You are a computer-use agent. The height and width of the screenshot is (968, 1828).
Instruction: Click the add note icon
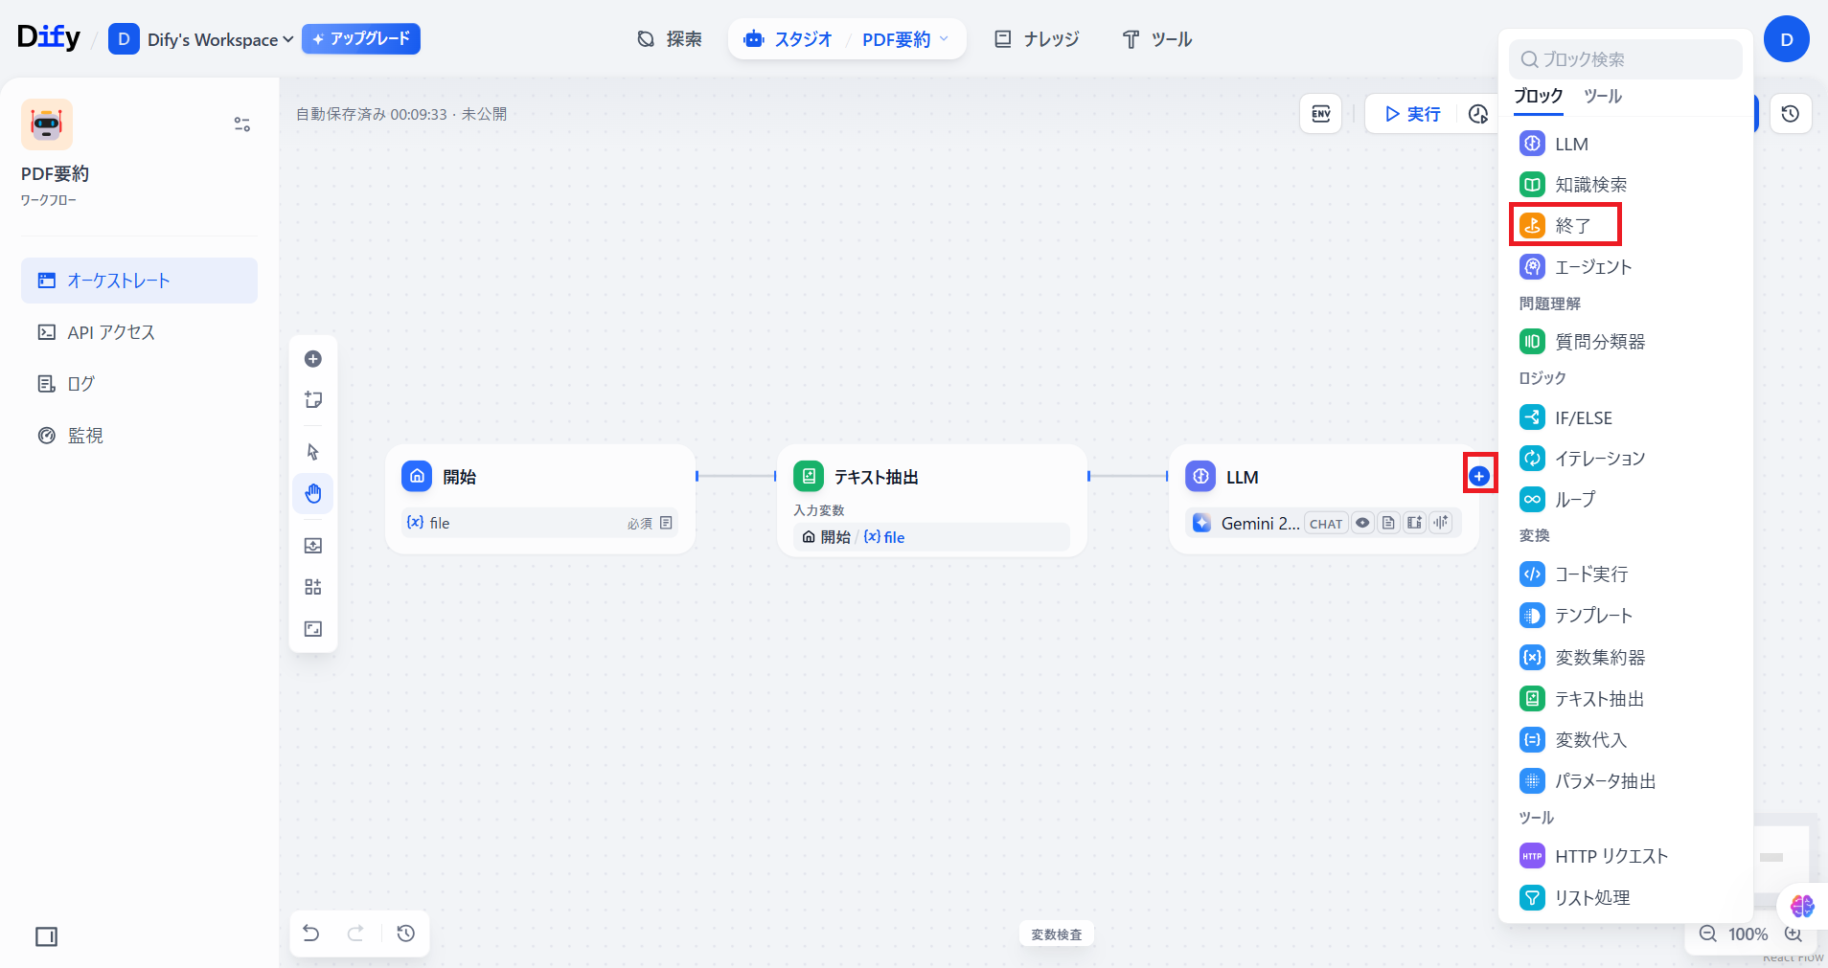tap(313, 400)
